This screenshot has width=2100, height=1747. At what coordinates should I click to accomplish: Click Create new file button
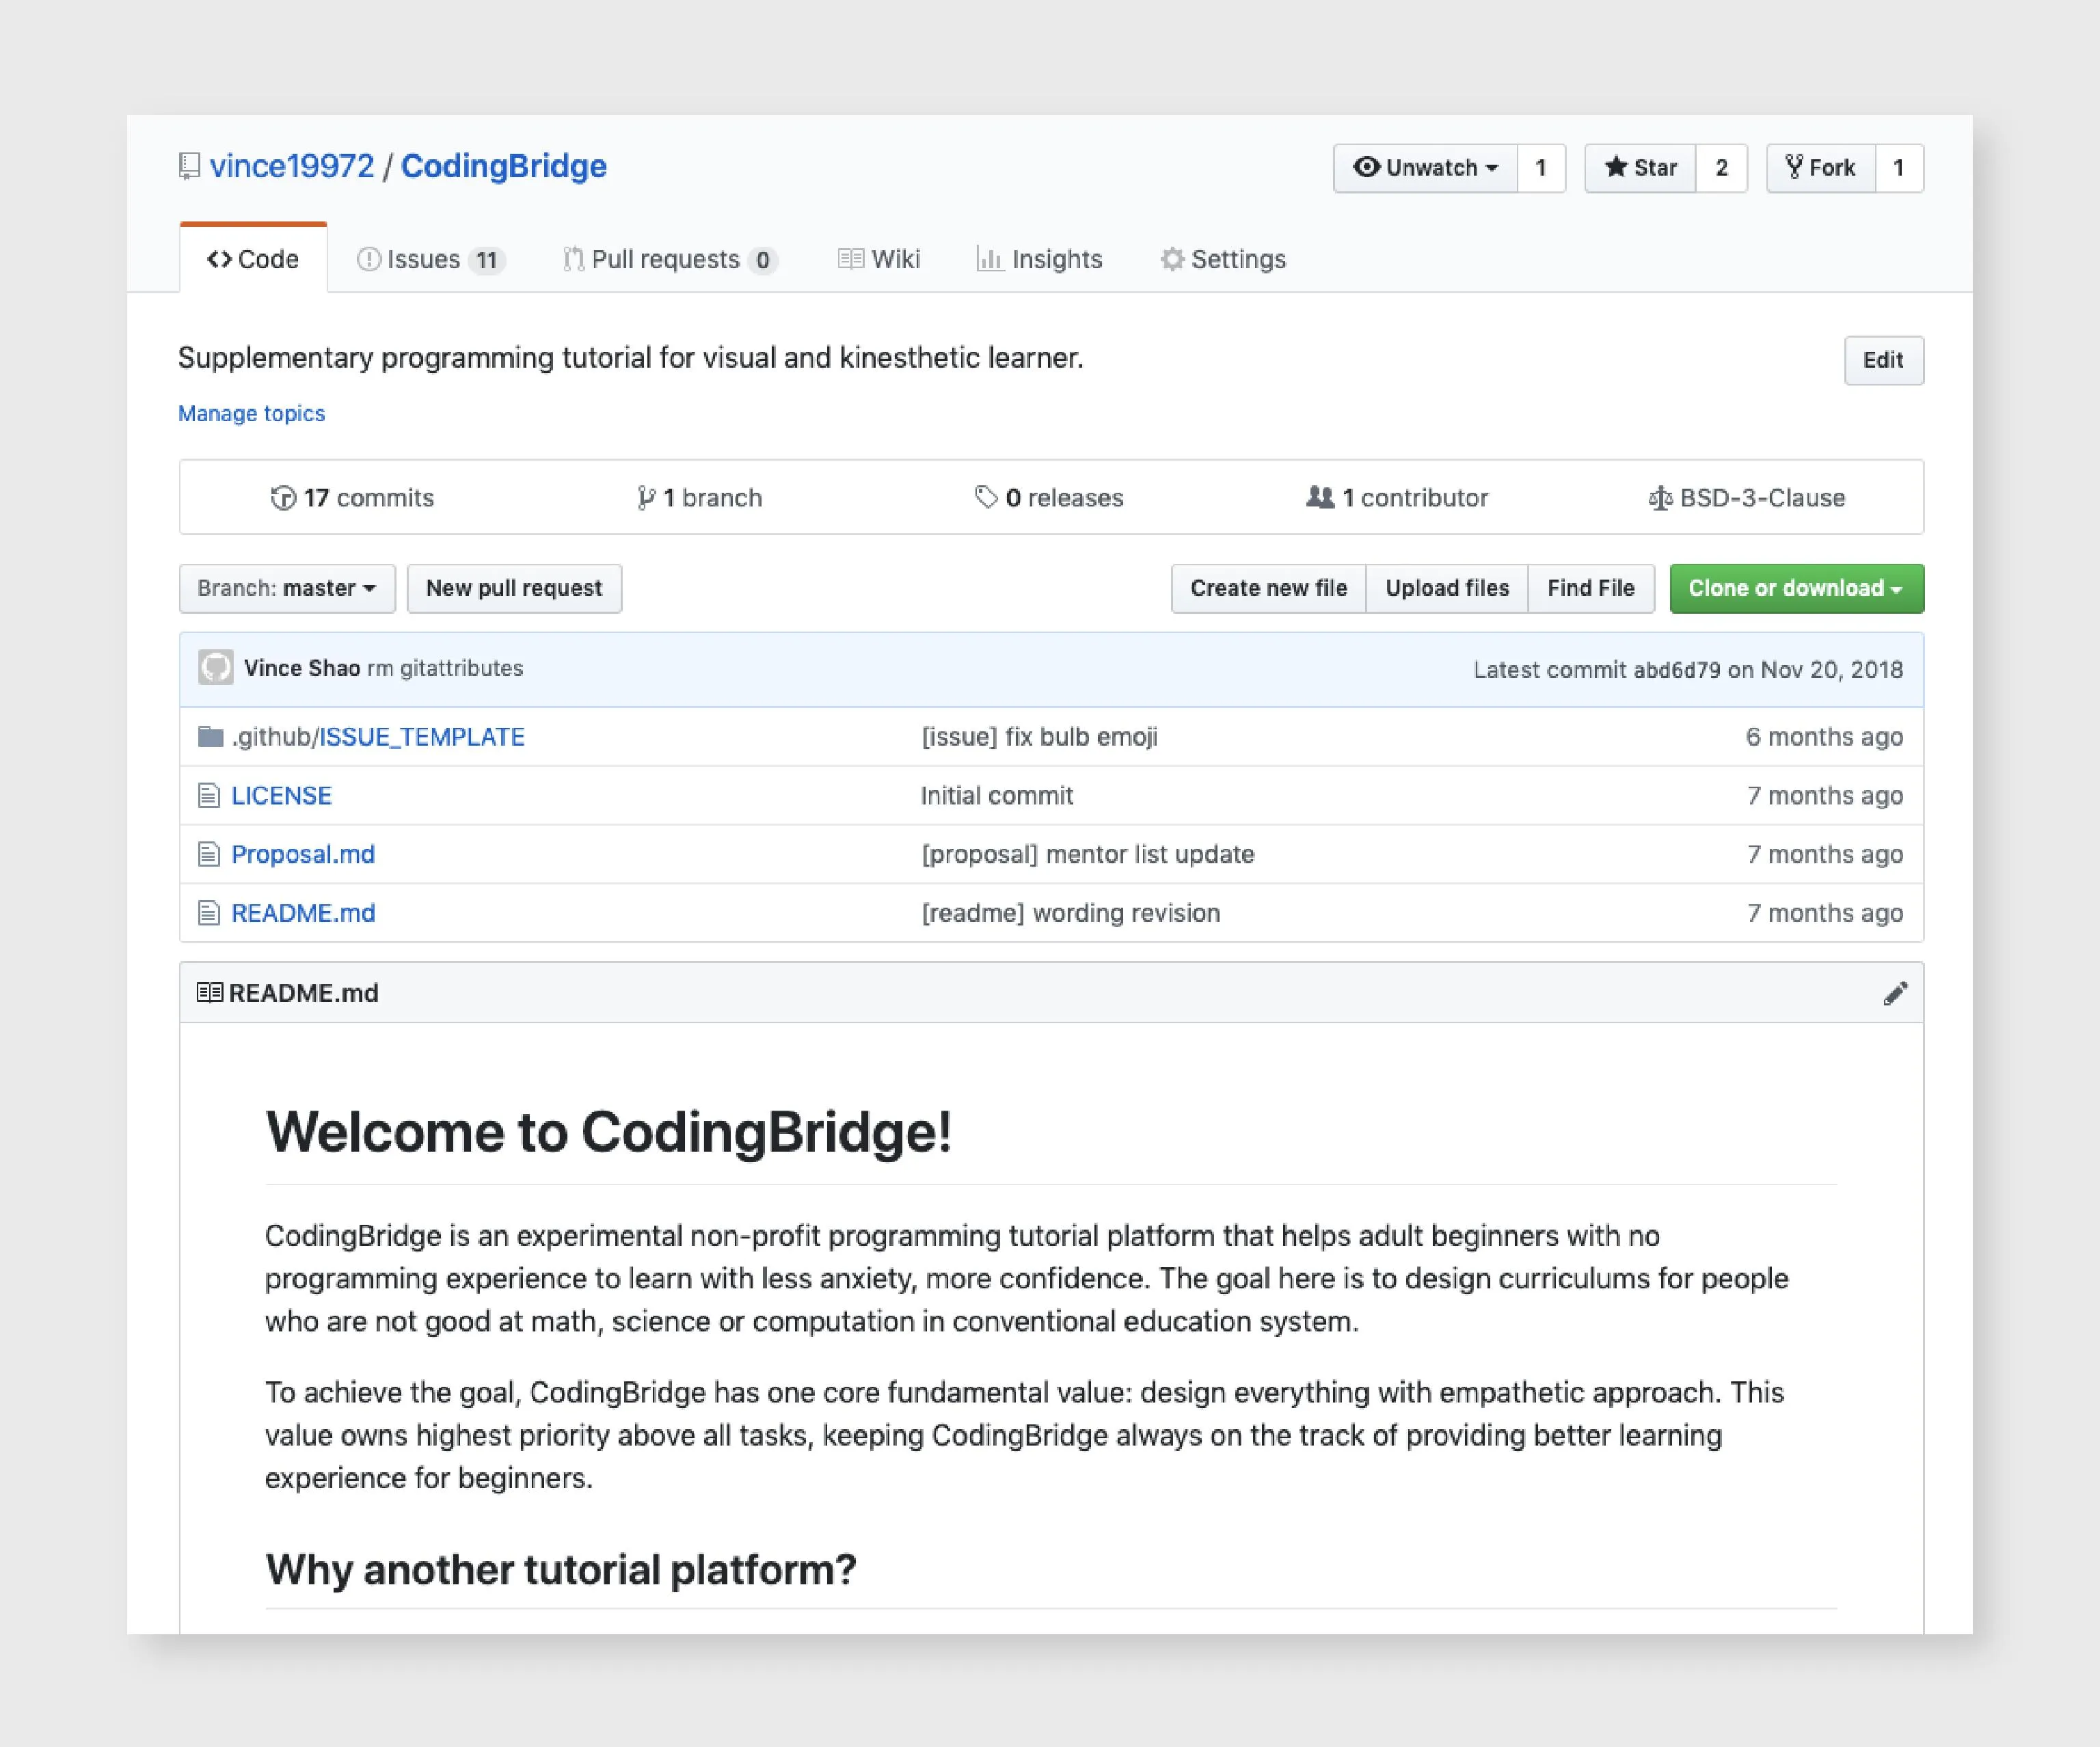coord(1269,588)
